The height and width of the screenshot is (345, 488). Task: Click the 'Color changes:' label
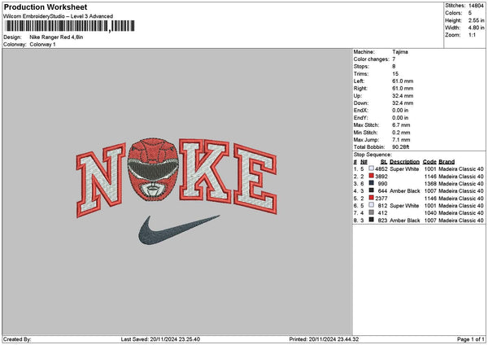pos(372,59)
